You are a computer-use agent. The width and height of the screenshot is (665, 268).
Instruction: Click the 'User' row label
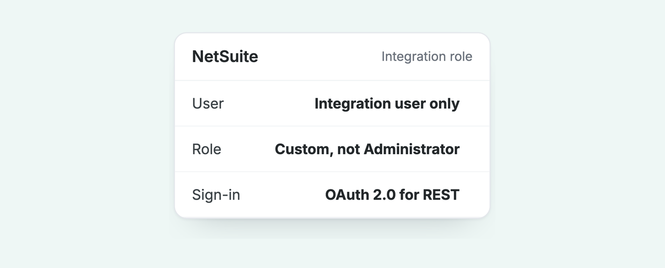click(x=208, y=103)
